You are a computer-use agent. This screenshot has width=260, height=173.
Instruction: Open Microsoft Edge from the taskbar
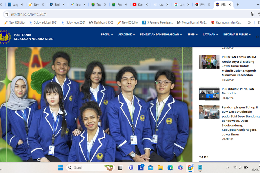(170, 168)
